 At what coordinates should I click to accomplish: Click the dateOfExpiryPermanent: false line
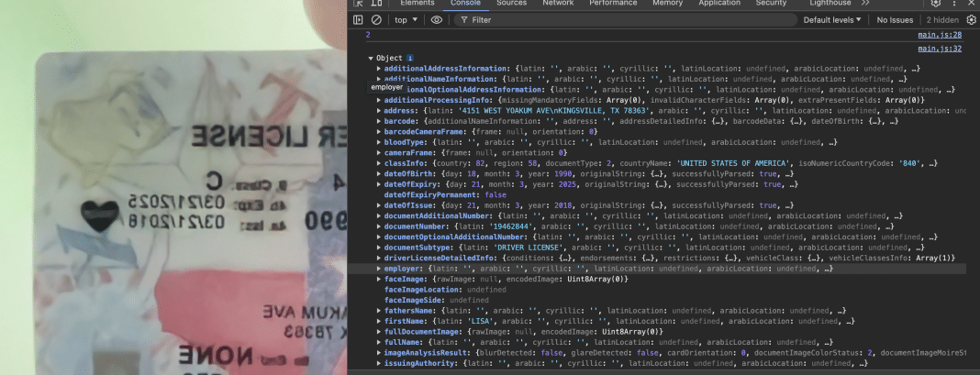(x=445, y=195)
